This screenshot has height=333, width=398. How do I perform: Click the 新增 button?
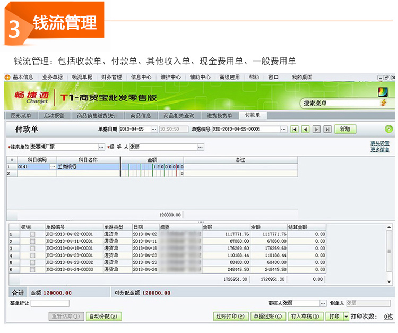345,129
